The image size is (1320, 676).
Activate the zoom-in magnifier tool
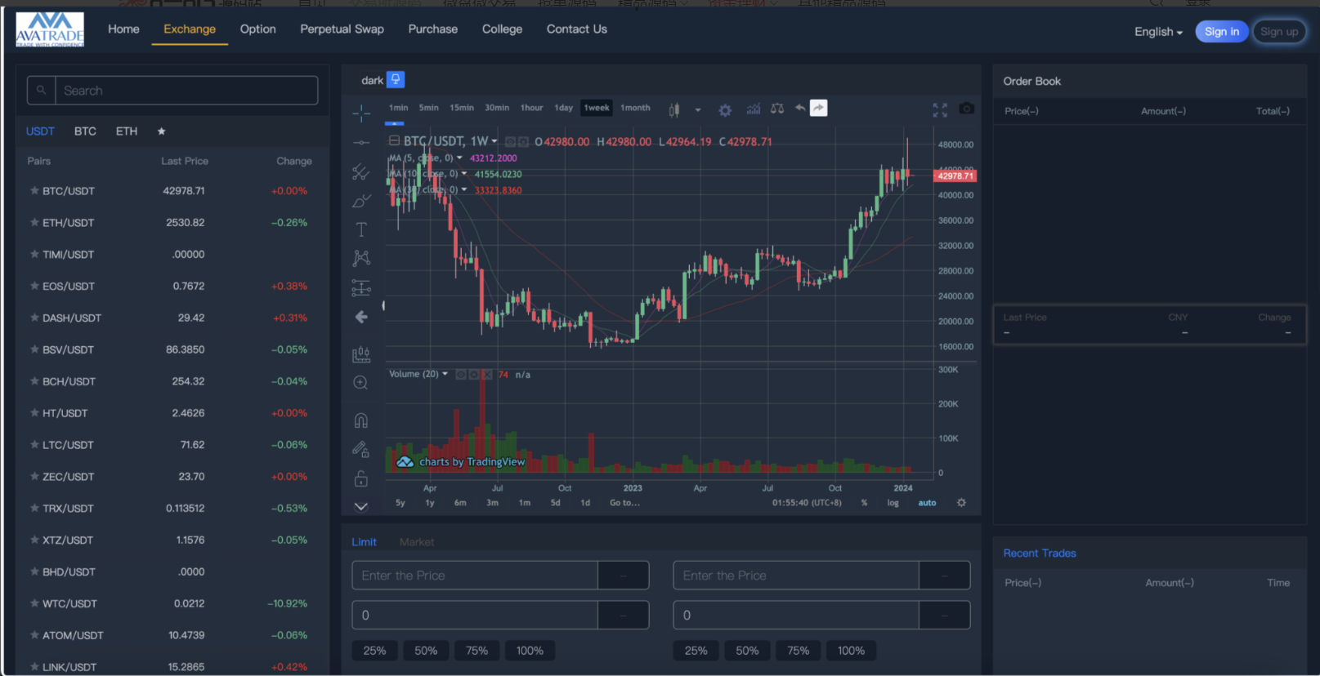click(x=360, y=383)
